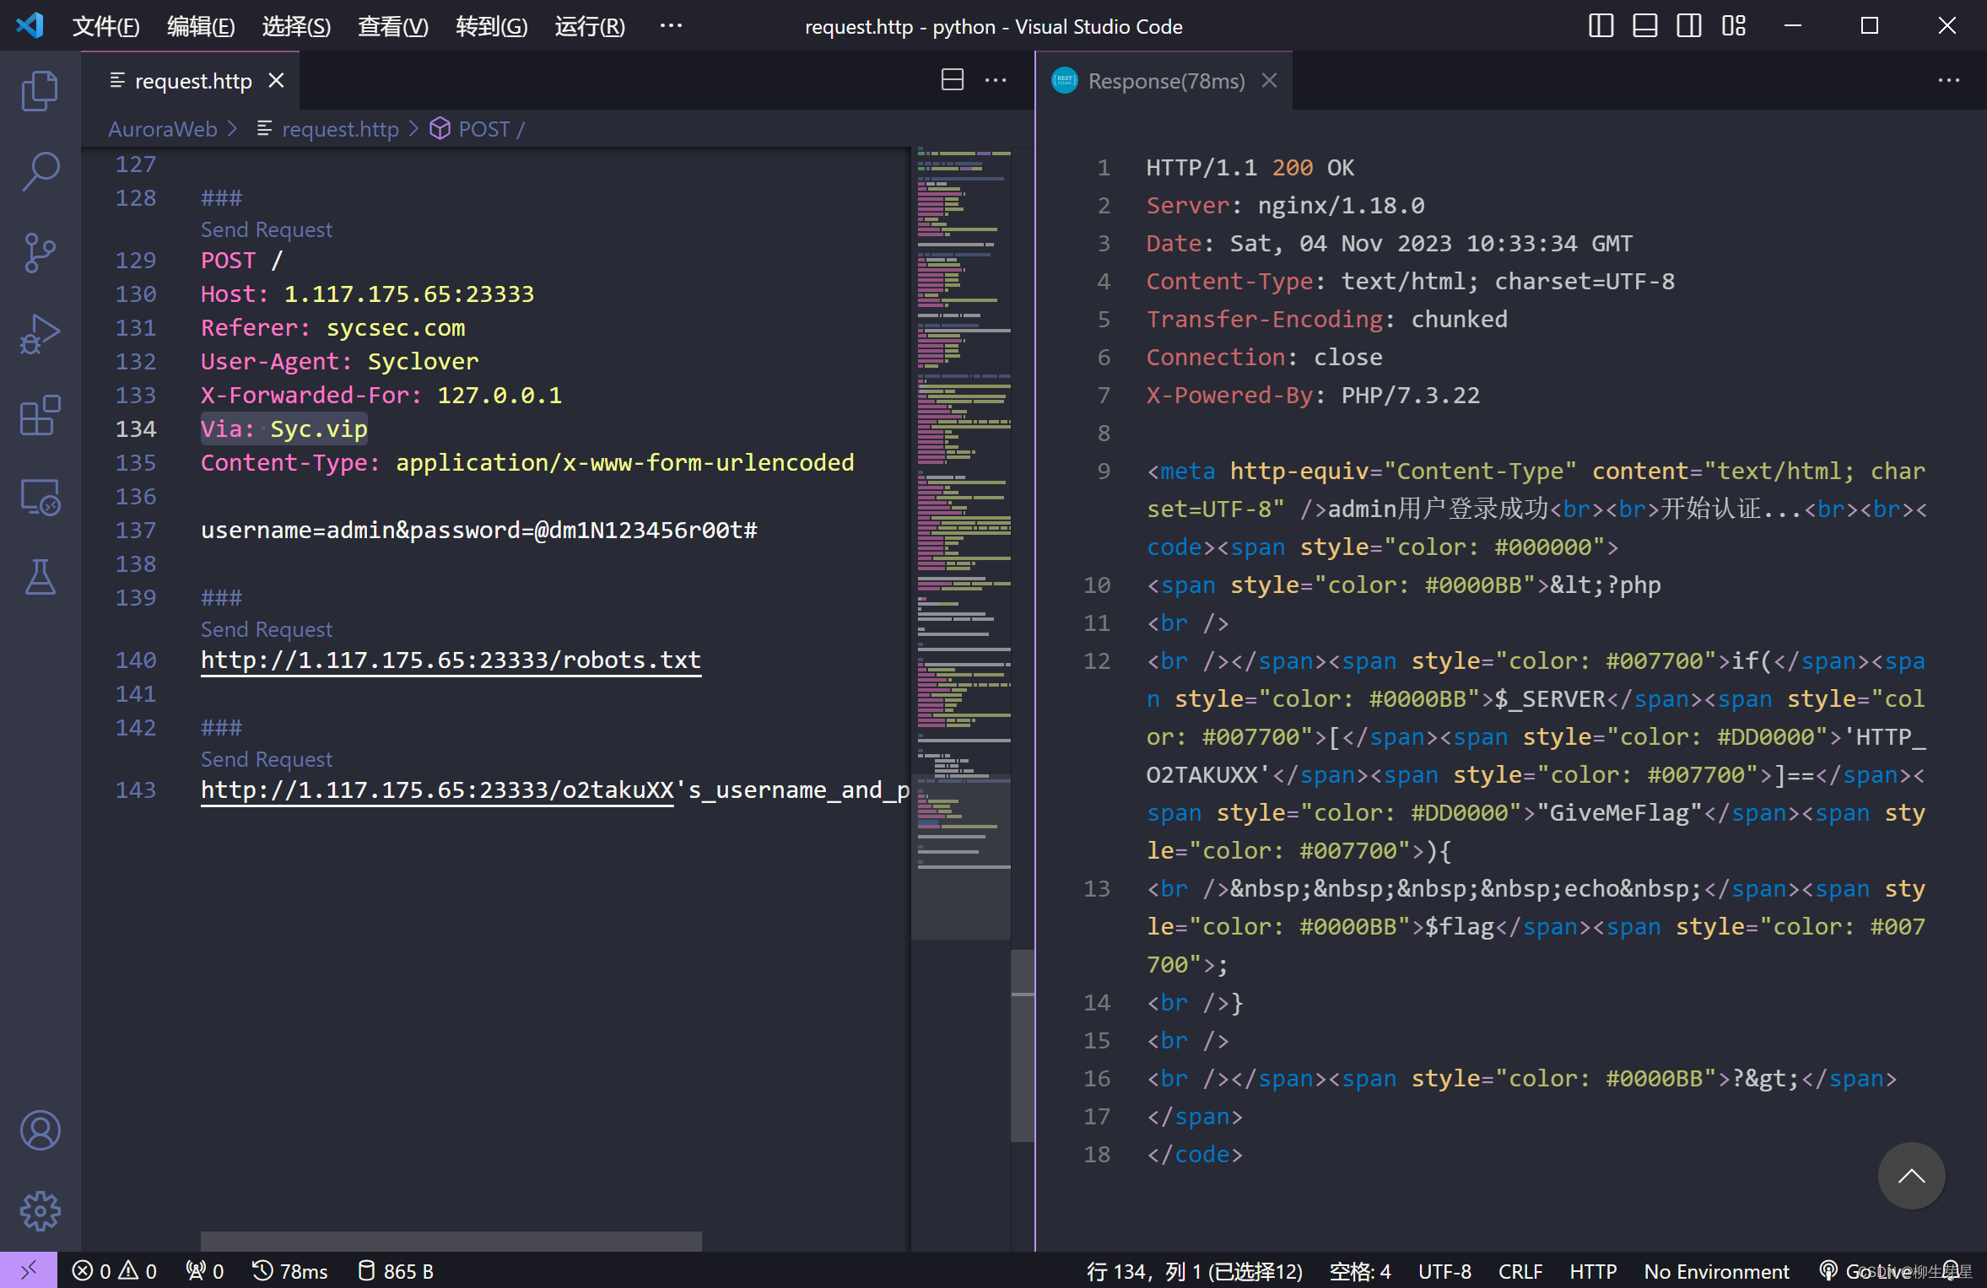Change language mode via HTTP status item

tap(1592, 1271)
